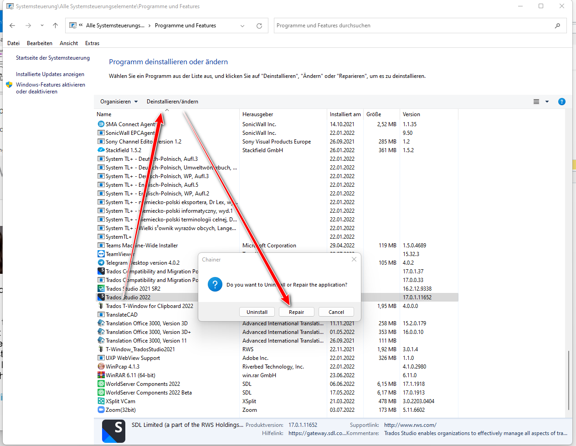576x446 pixels.
Task: Click the search magnifier icon
Action: (557, 26)
